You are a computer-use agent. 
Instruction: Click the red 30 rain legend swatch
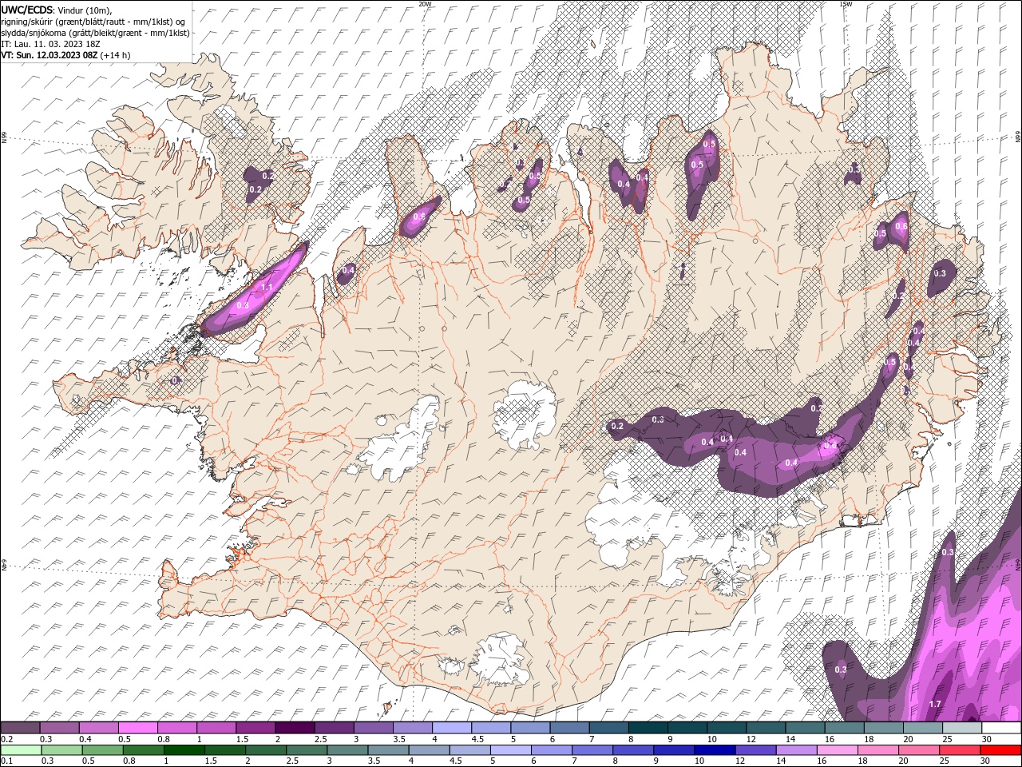point(1001,750)
